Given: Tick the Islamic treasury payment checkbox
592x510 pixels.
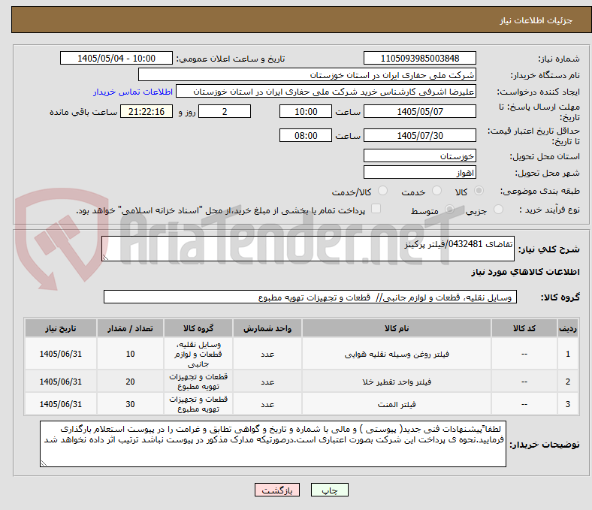Looking at the screenshot, I should click(376, 209).
